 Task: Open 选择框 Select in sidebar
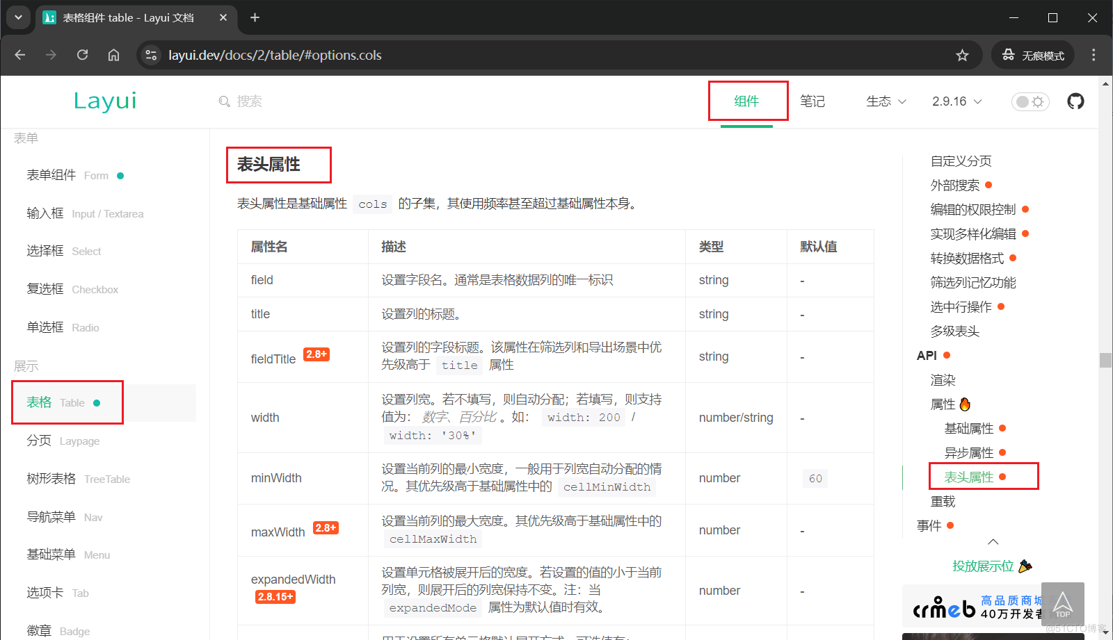click(x=64, y=251)
